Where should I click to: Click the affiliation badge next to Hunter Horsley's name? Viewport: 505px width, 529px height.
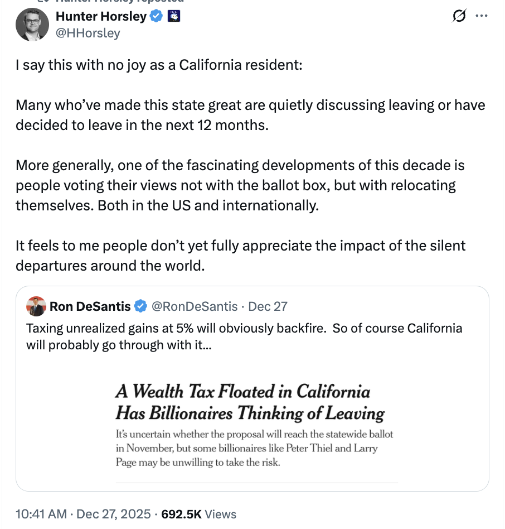[174, 17]
